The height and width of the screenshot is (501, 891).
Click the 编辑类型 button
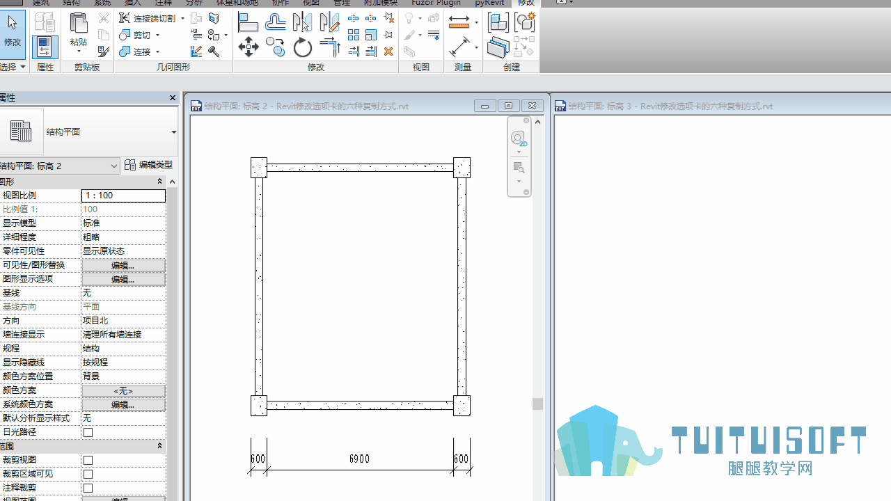[x=148, y=165]
